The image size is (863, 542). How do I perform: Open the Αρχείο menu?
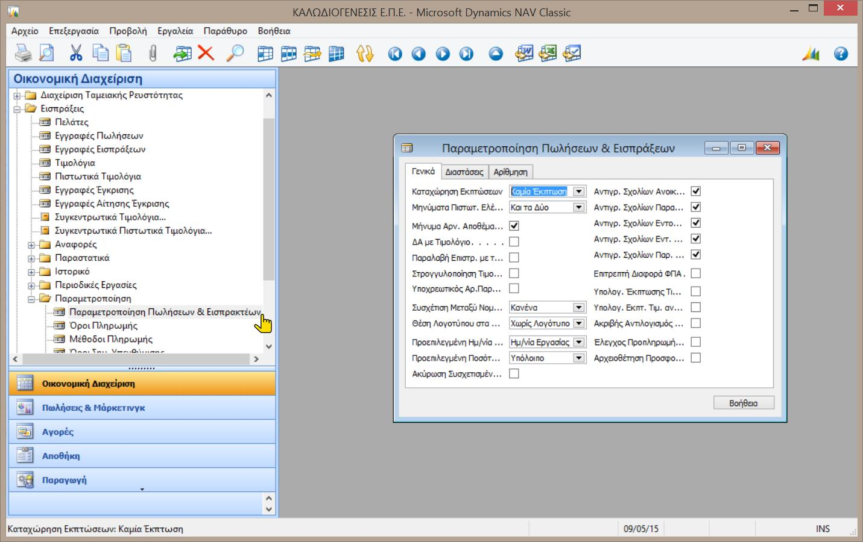[x=25, y=31]
